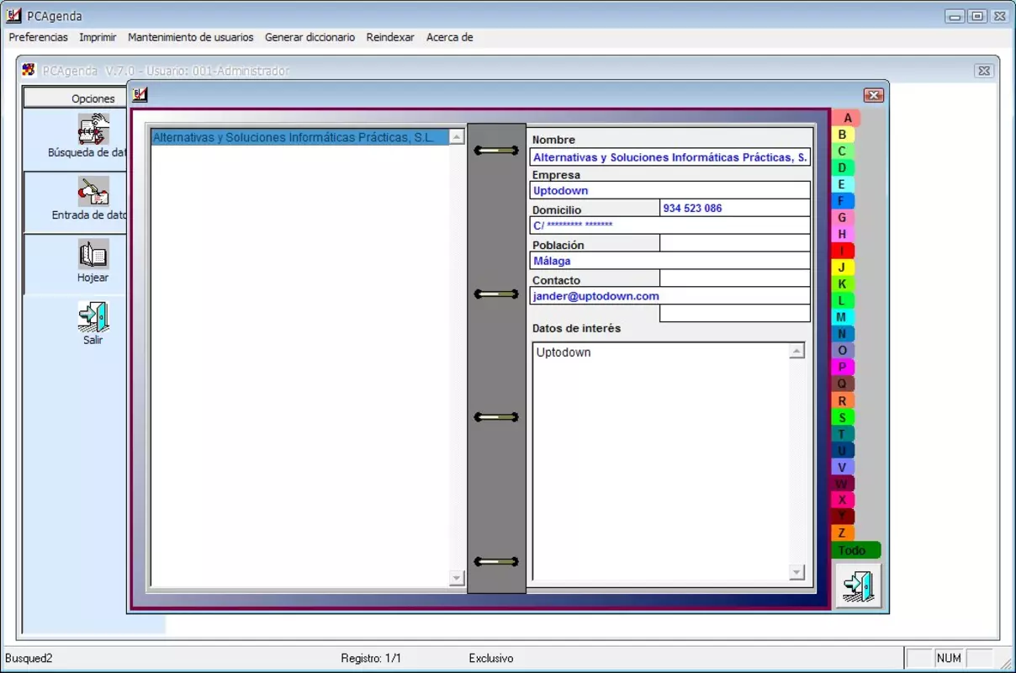The image size is (1016, 673).
Task: Select the Y alphabet tab
Action: point(843,517)
